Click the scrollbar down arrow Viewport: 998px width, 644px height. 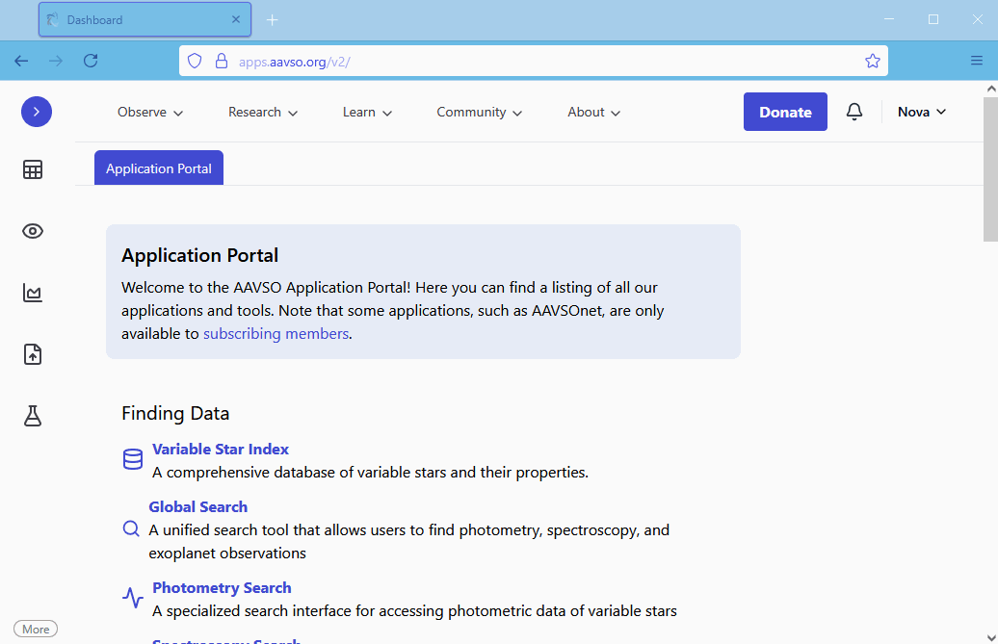pyautogui.click(x=991, y=637)
